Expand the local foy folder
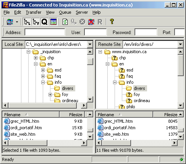 tap(50, 94)
